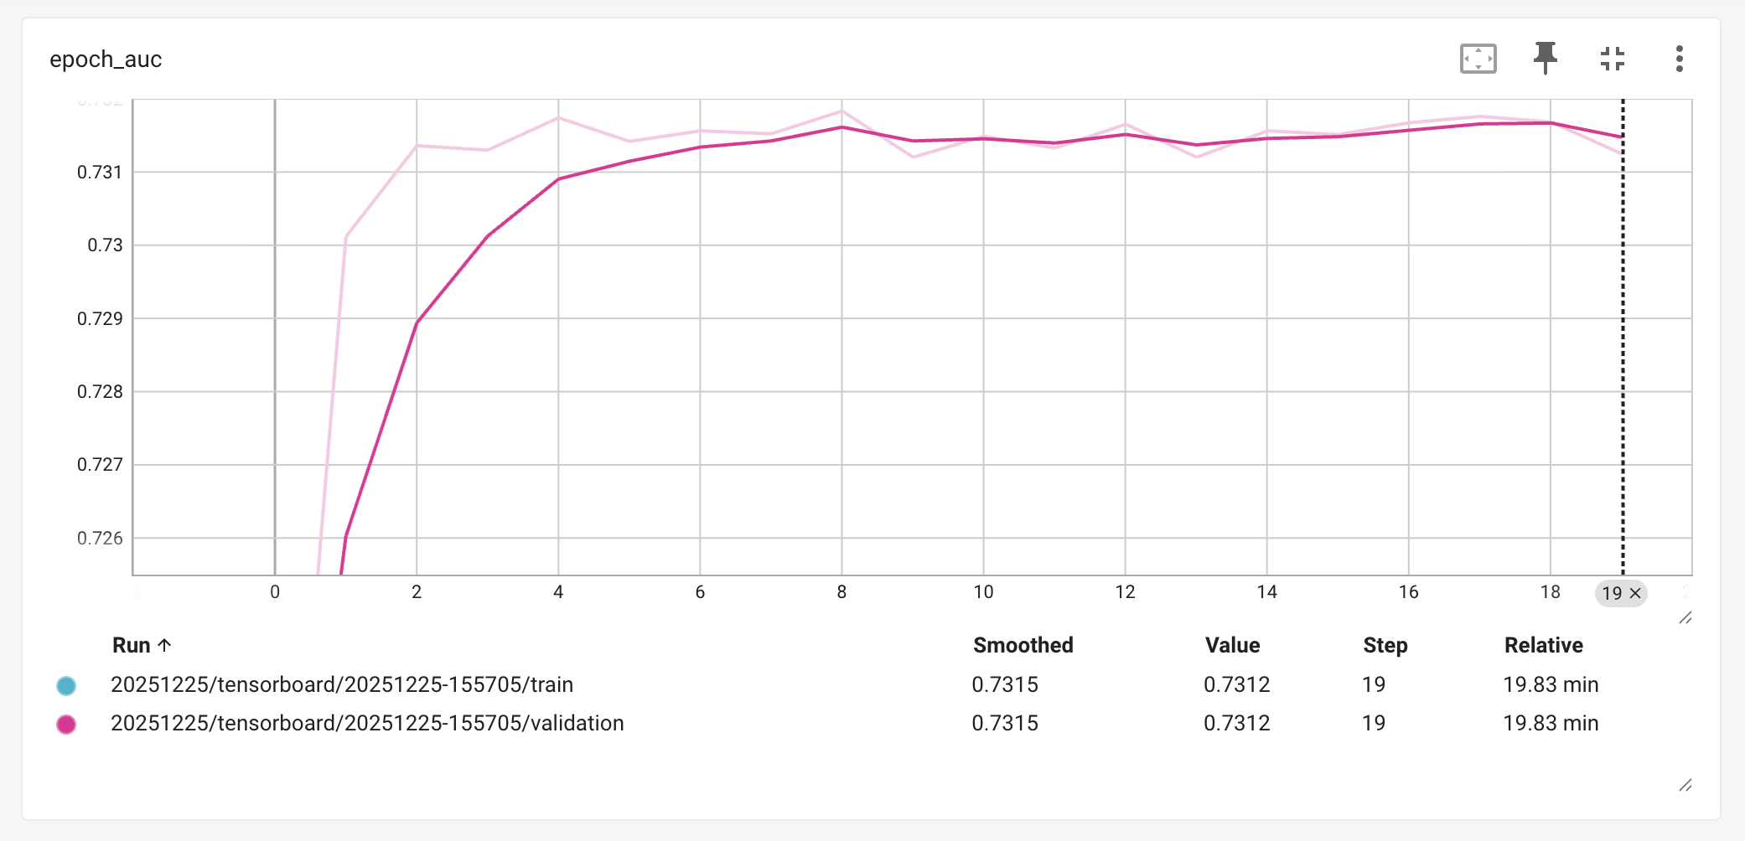
Task: Pin the epoch_auc card
Action: click(x=1545, y=59)
